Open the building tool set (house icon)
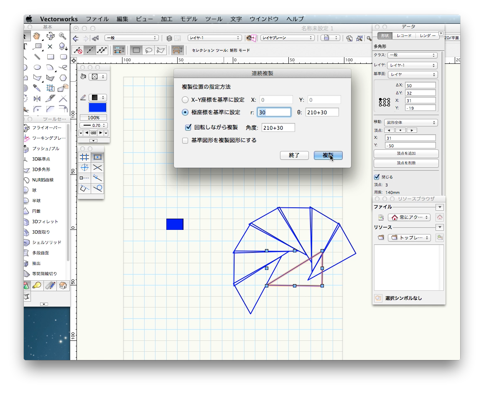The height and width of the screenshot is (393, 484). coord(63,285)
